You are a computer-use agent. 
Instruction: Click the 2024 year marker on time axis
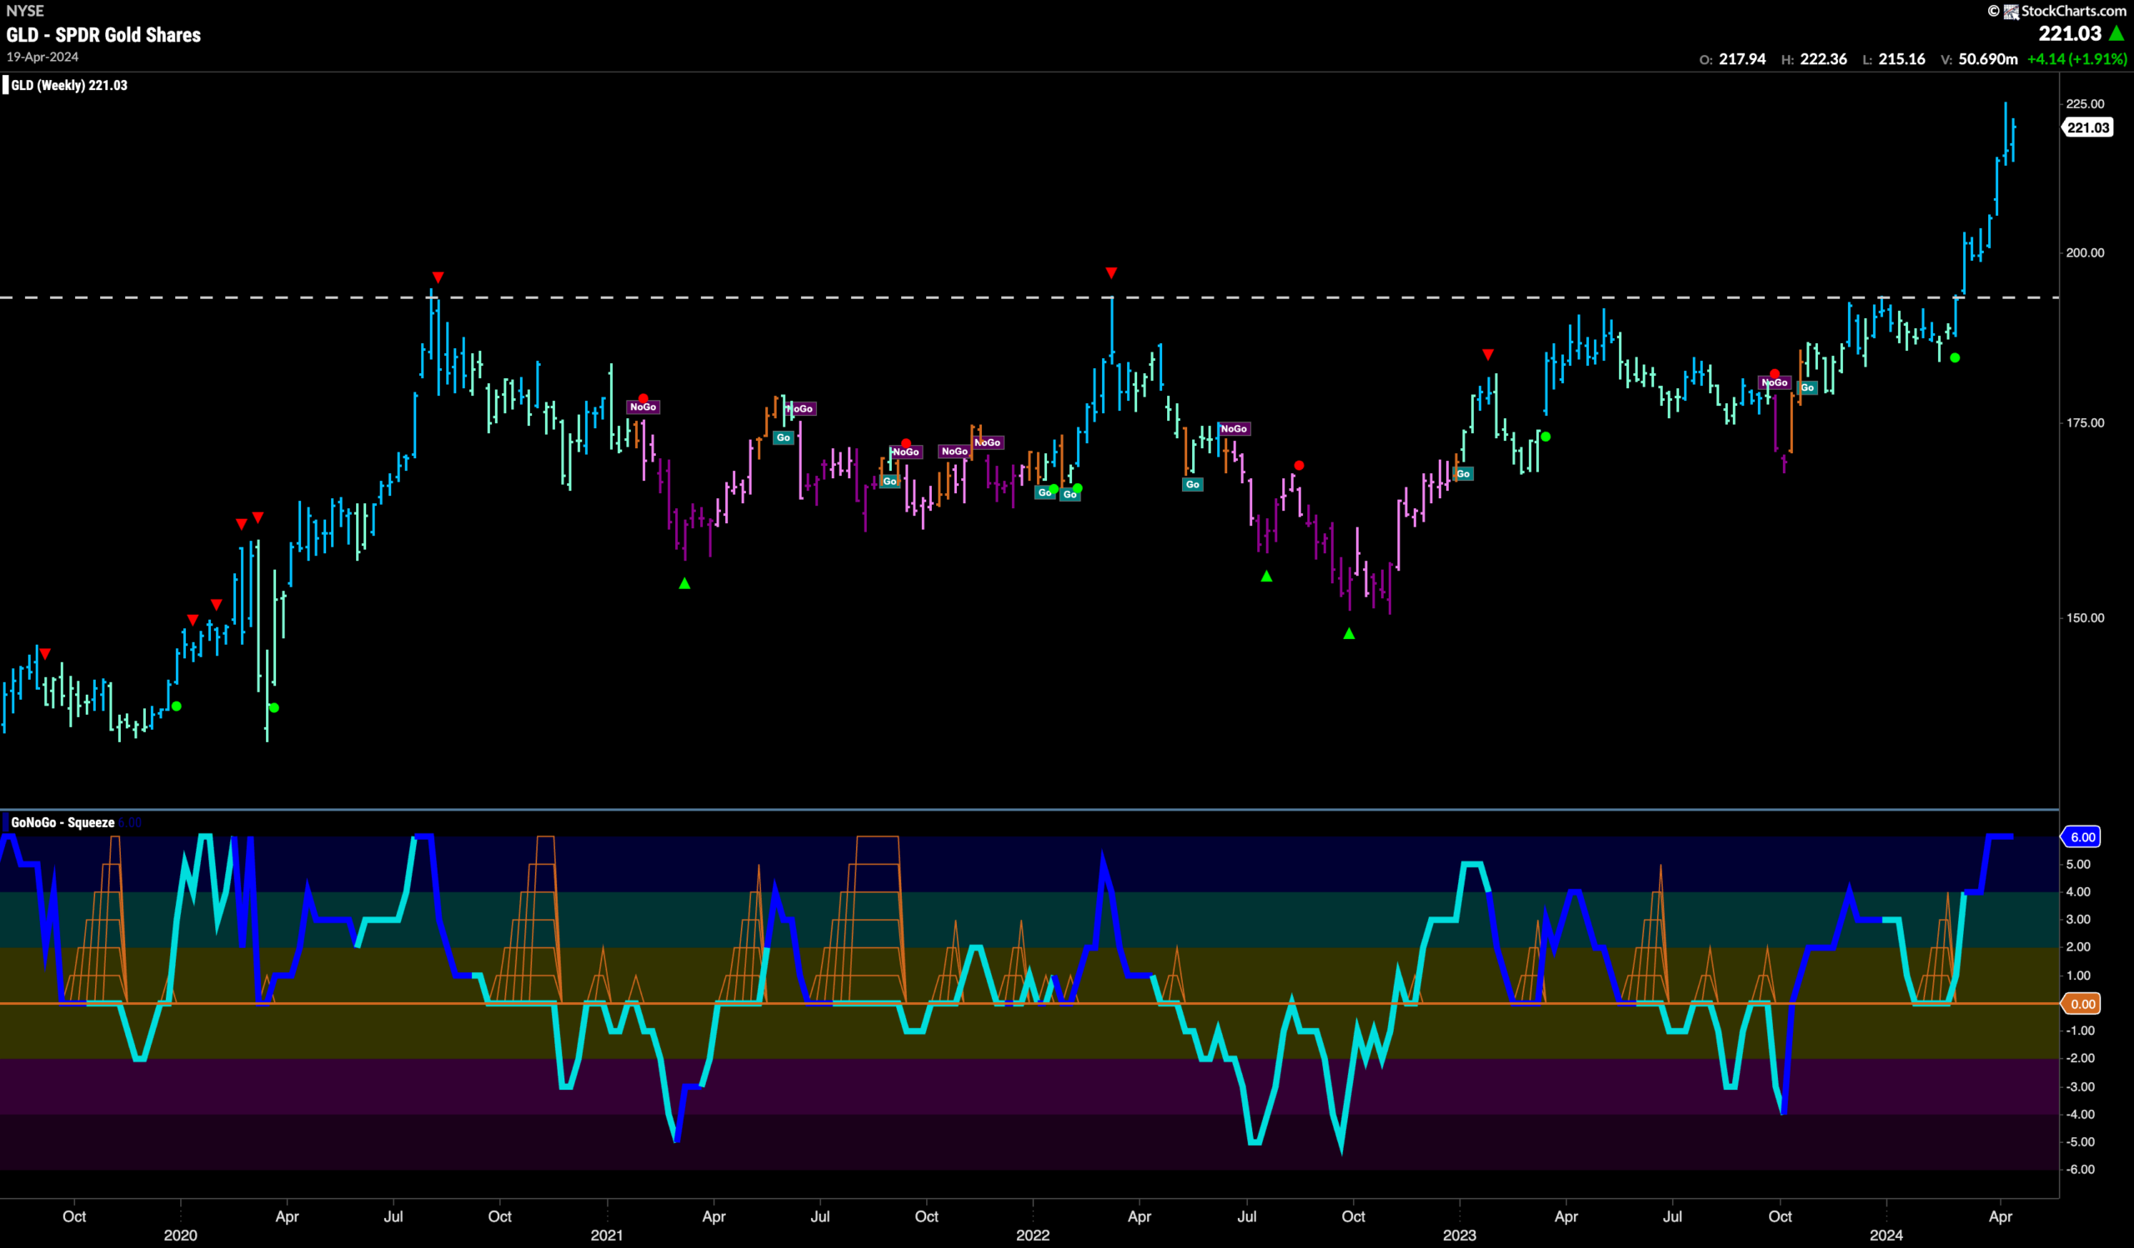tap(1886, 1236)
